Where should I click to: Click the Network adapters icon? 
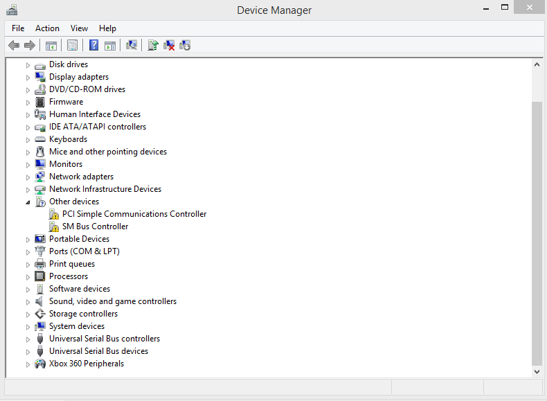tap(40, 177)
